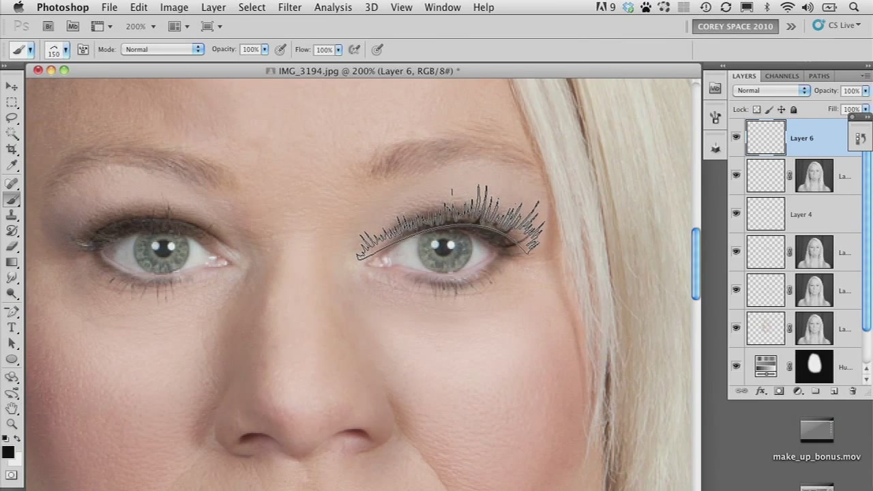Image resolution: width=873 pixels, height=491 pixels.
Task: Select the Lasso tool
Action: tap(12, 118)
